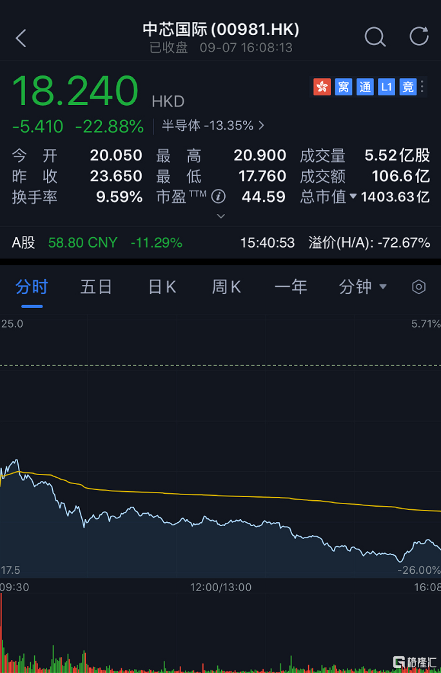This screenshot has width=441, height=673.
Task: Tap the blue 通 badge
Action: (365, 87)
